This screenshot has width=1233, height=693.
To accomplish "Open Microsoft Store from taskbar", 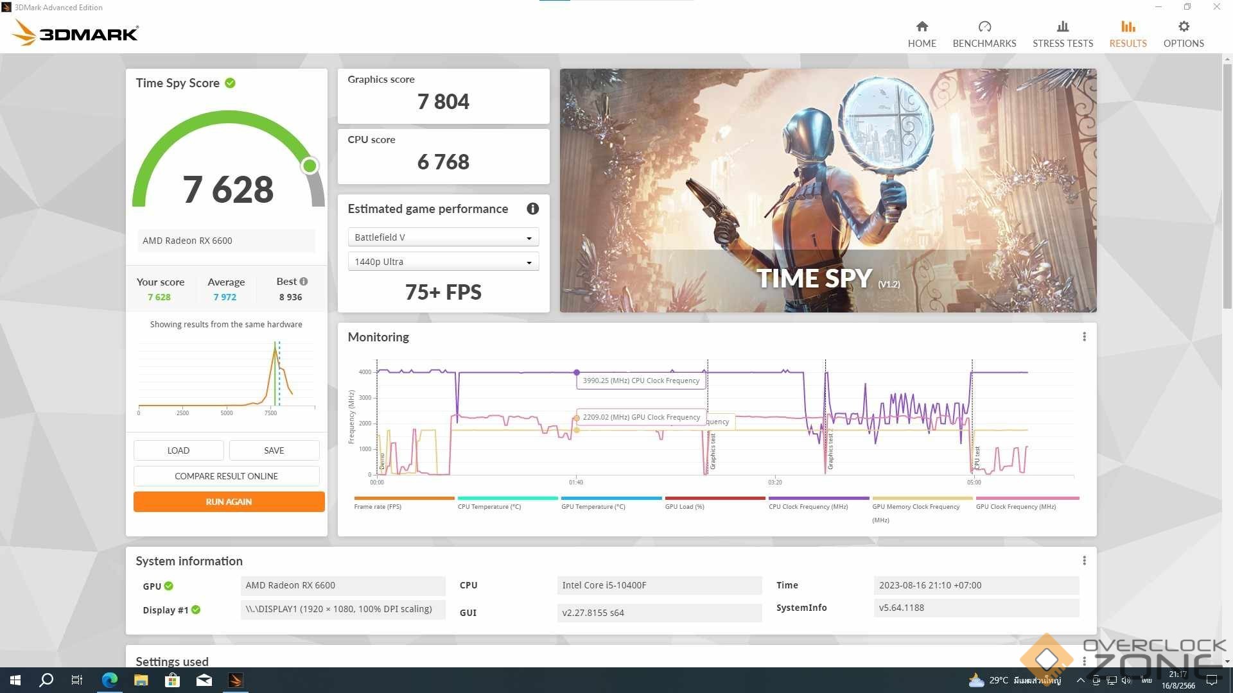I will tap(172, 680).
